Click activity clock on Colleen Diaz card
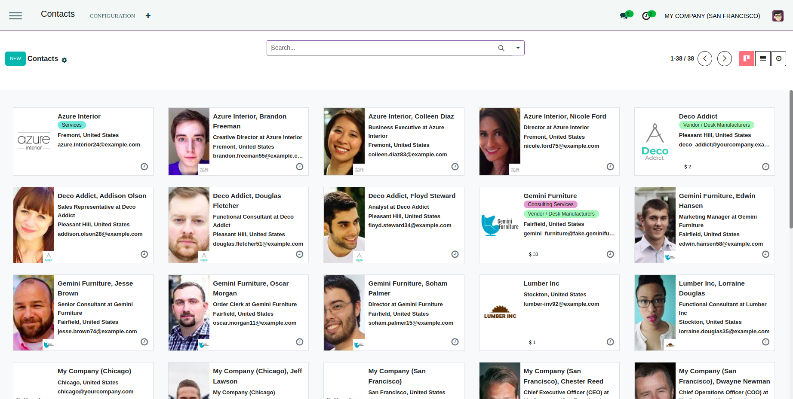Screen dimensions: 793x399 click(x=455, y=167)
